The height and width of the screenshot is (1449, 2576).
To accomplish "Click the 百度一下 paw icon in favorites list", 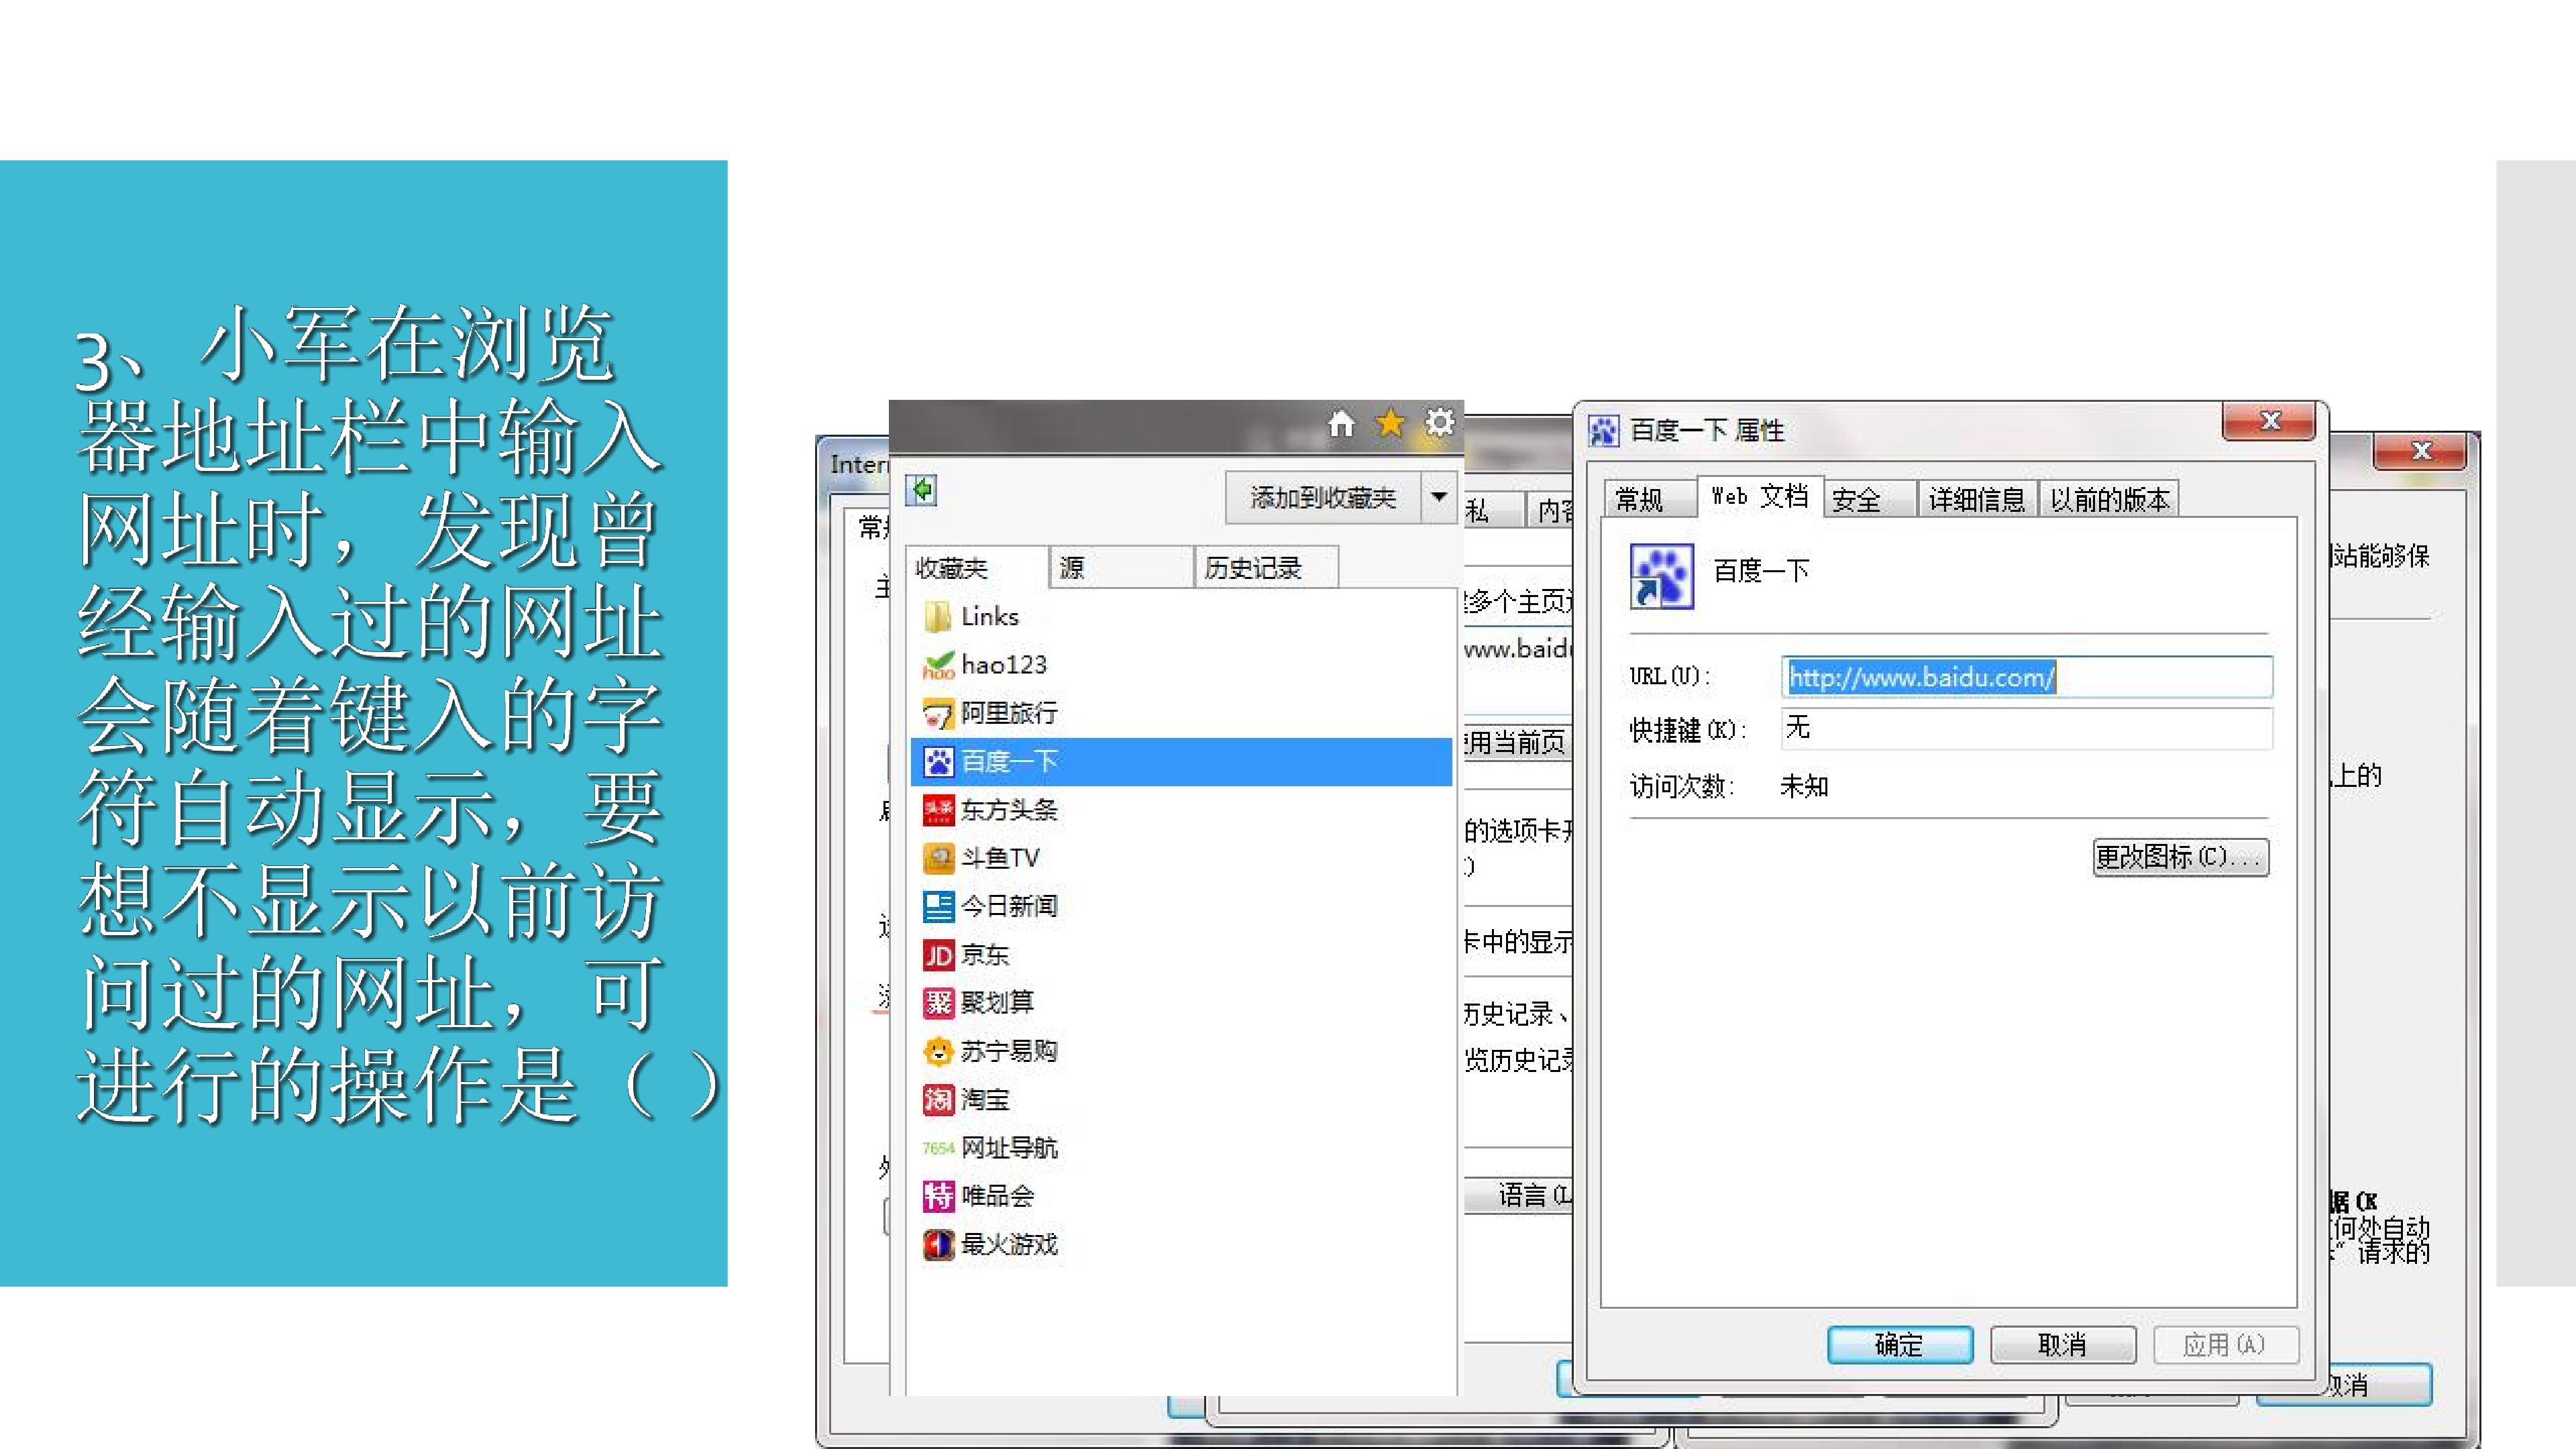I will [x=938, y=762].
